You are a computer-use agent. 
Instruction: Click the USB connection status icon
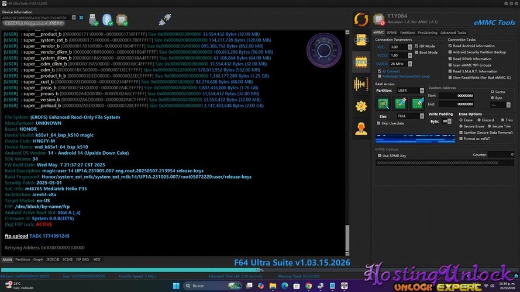click(94, 20)
